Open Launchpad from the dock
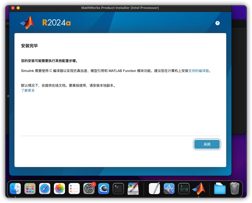 [30, 189]
